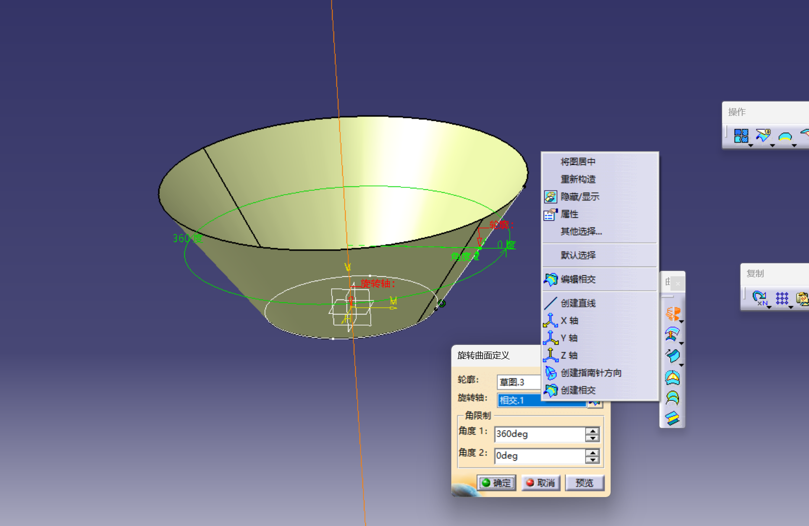The height and width of the screenshot is (526, 809).
Task: Click the Offset surface icon in vertical toolbar
Action: [672, 334]
